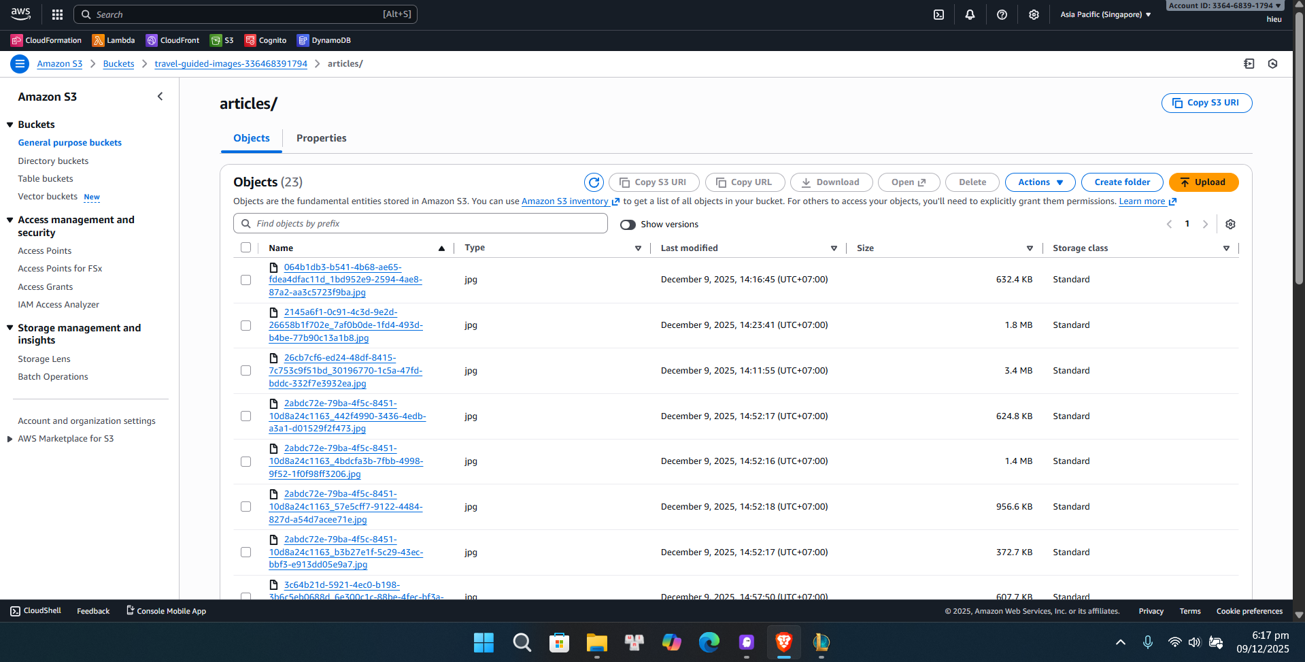Screen dimensions: 1305x662
Task: Open the travel-guided-images-336468391794 breadcrumb link
Action: [x=231, y=63]
